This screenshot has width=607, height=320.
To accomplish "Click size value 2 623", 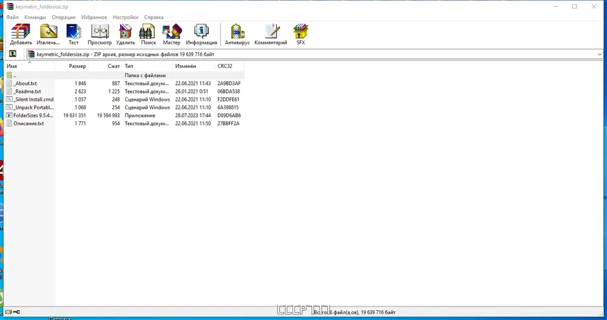I will pos(81,92).
